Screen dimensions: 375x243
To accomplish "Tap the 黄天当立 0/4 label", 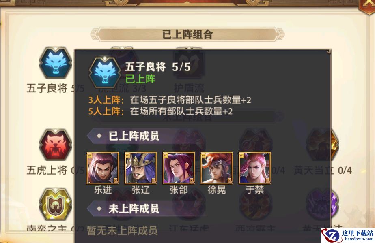I will point(323,171).
